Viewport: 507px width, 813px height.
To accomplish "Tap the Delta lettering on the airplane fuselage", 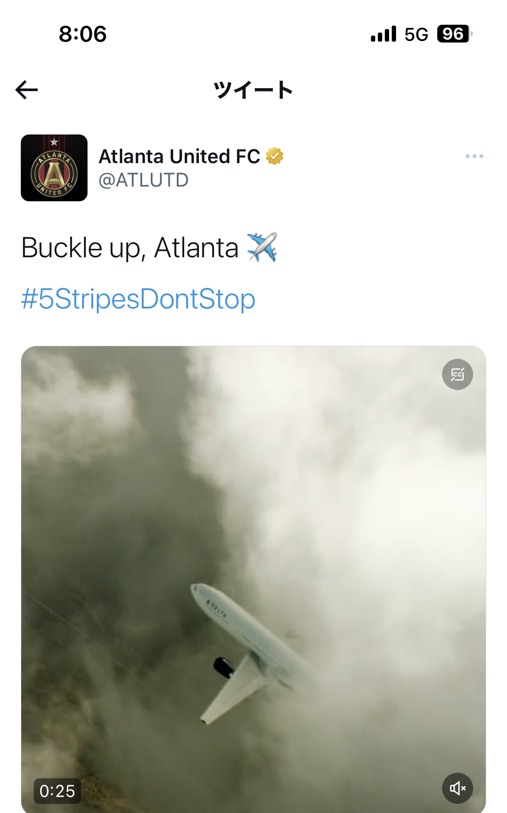I will pyautogui.click(x=216, y=608).
